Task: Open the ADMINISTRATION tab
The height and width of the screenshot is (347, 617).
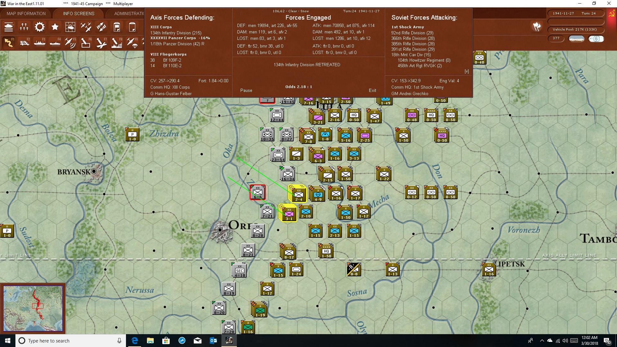Action: pyautogui.click(x=129, y=13)
